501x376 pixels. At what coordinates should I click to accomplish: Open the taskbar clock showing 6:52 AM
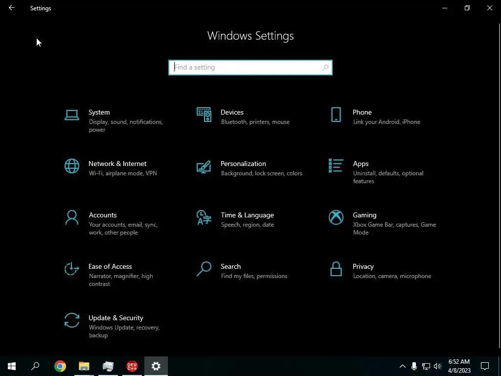pos(459,366)
